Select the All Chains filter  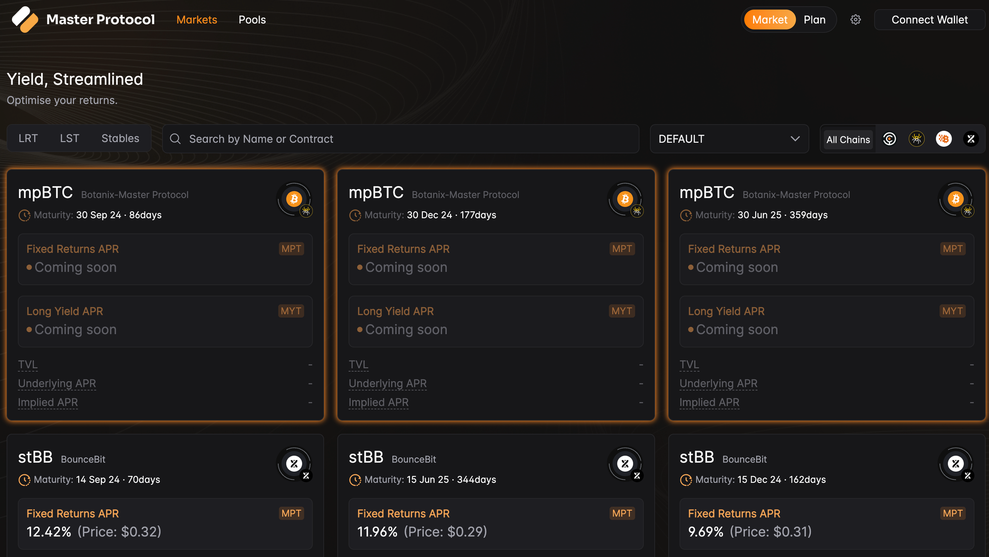click(x=848, y=140)
